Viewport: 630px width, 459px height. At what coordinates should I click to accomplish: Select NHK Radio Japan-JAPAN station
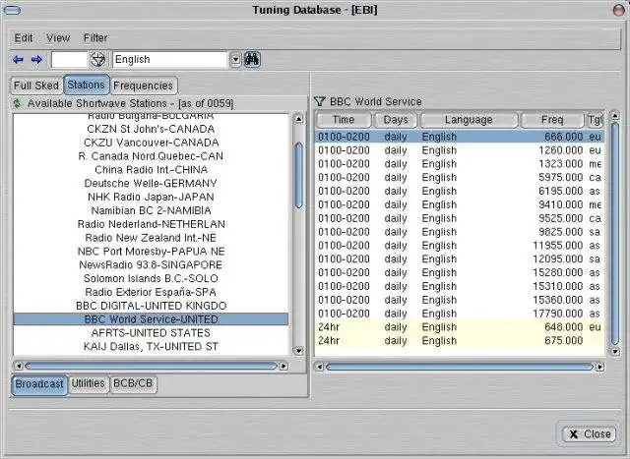[x=151, y=198]
